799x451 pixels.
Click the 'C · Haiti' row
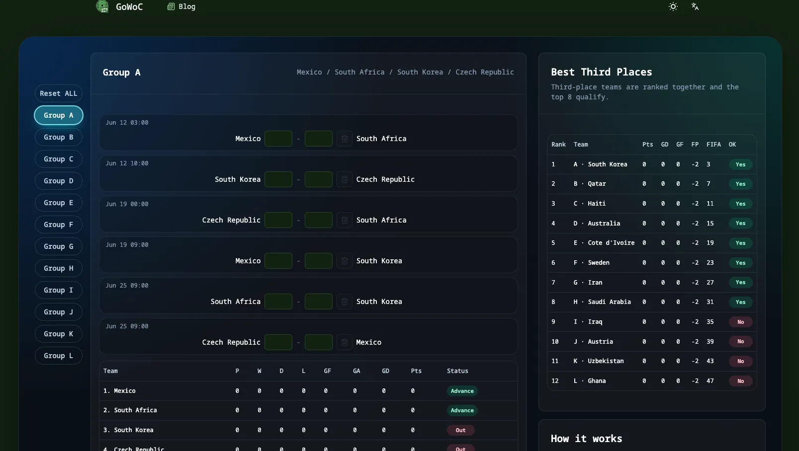[x=652, y=204]
